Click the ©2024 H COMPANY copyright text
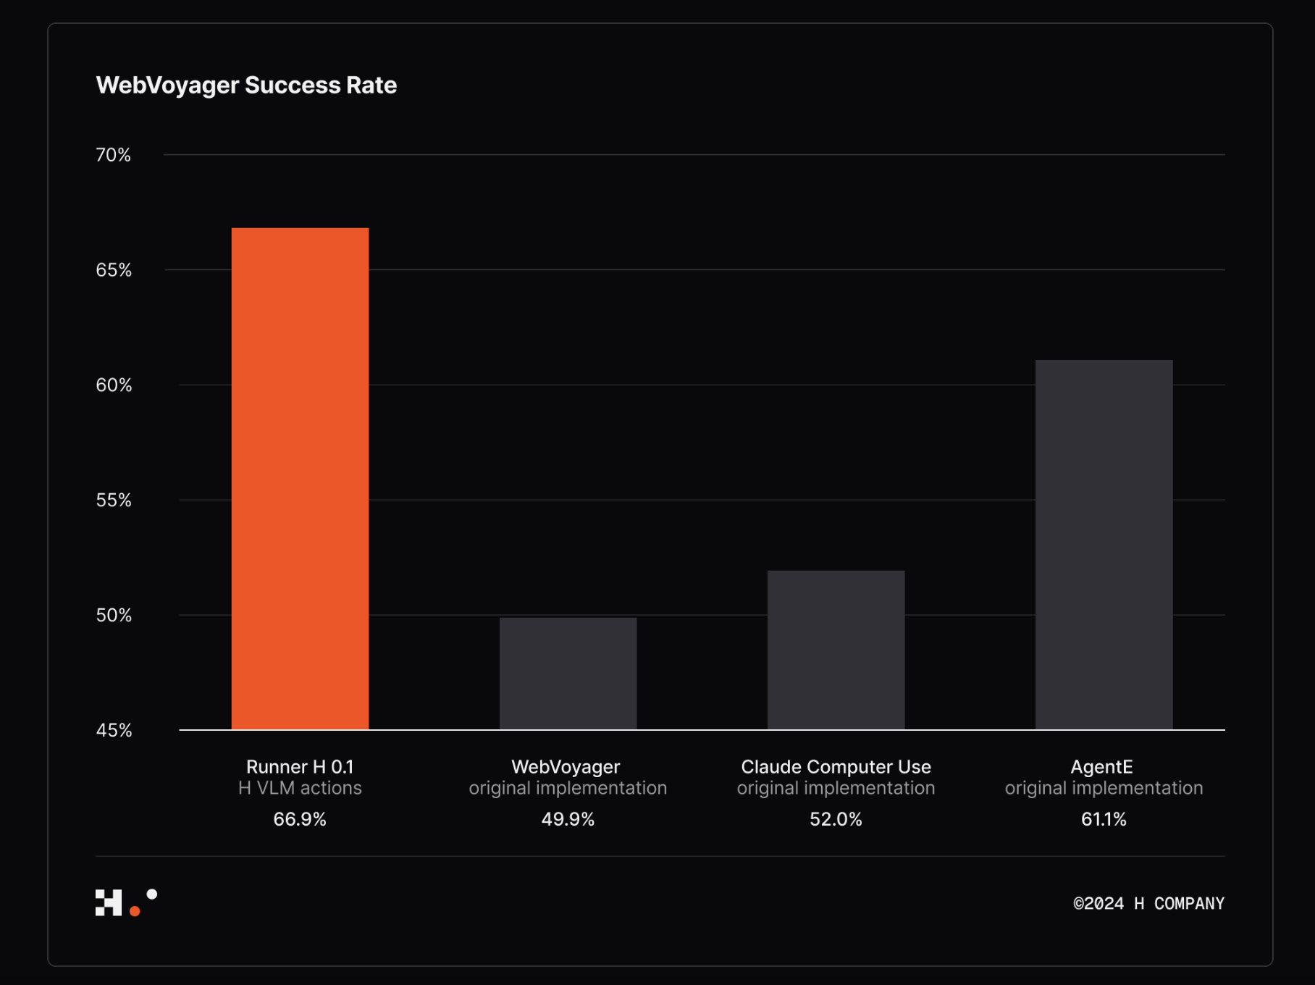Image resolution: width=1315 pixels, height=985 pixels. tap(1148, 903)
